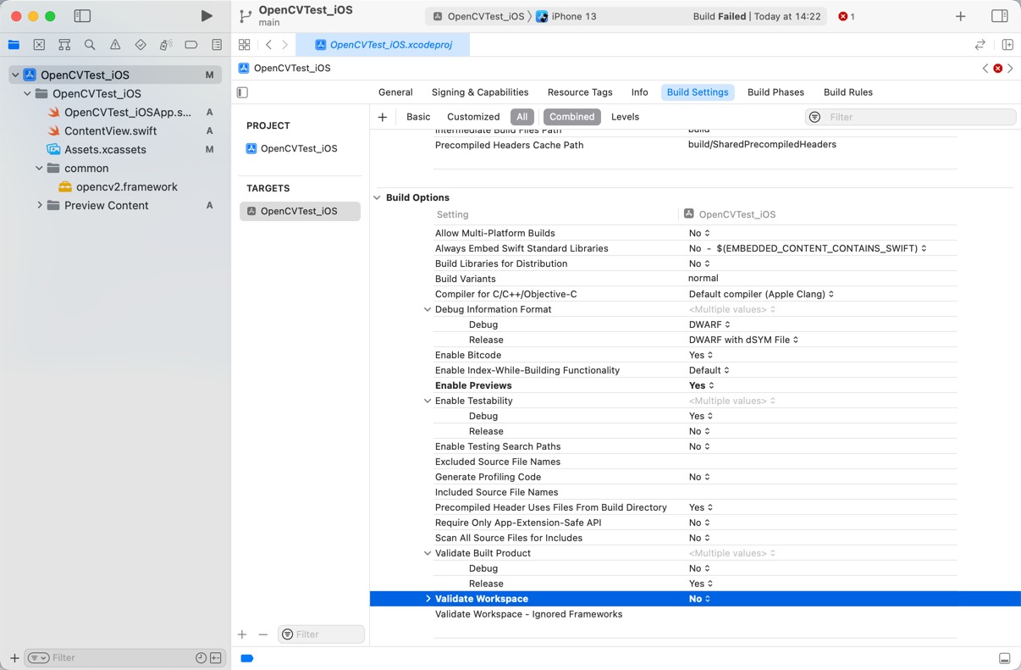Change Allow Multi-Platform Builds value

699,233
